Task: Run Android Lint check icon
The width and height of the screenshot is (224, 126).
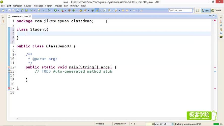Action: (31, 10)
